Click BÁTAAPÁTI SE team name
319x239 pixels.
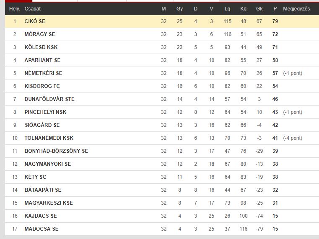click(43, 190)
